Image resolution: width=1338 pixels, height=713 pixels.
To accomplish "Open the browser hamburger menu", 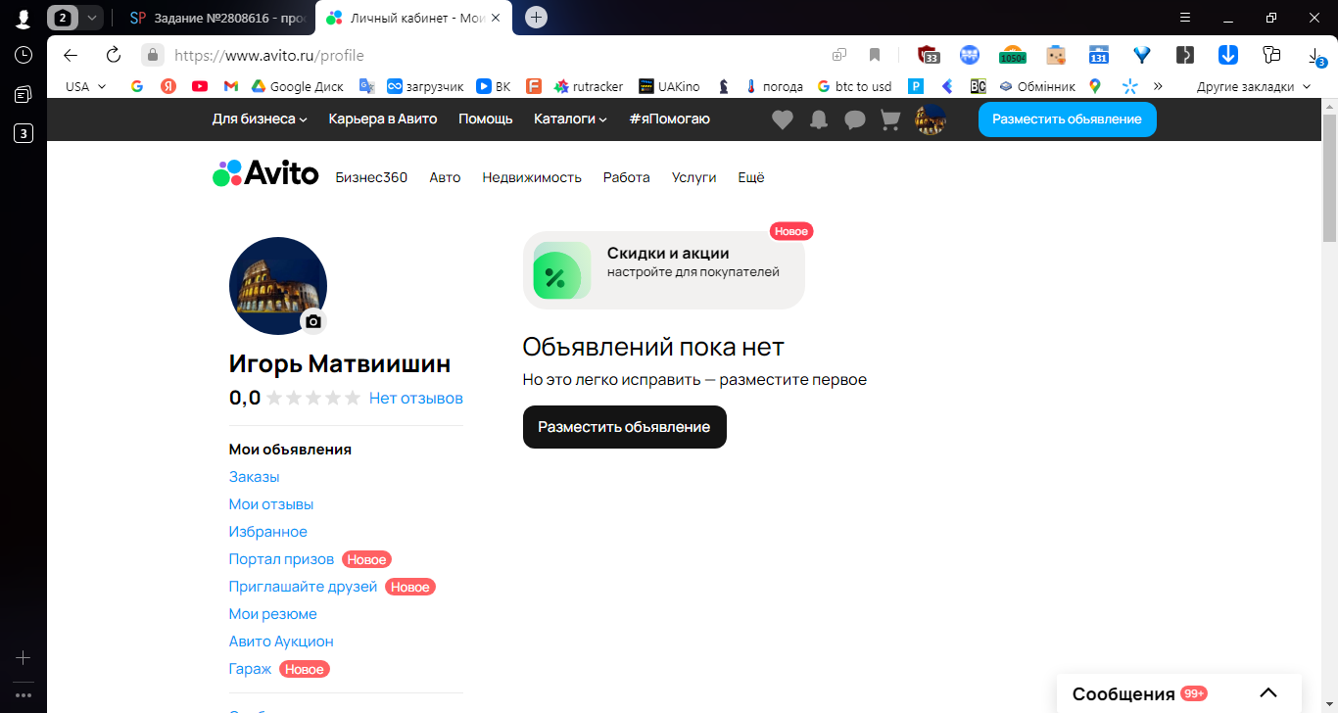I will pyautogui.click(x=1185, y=18).
